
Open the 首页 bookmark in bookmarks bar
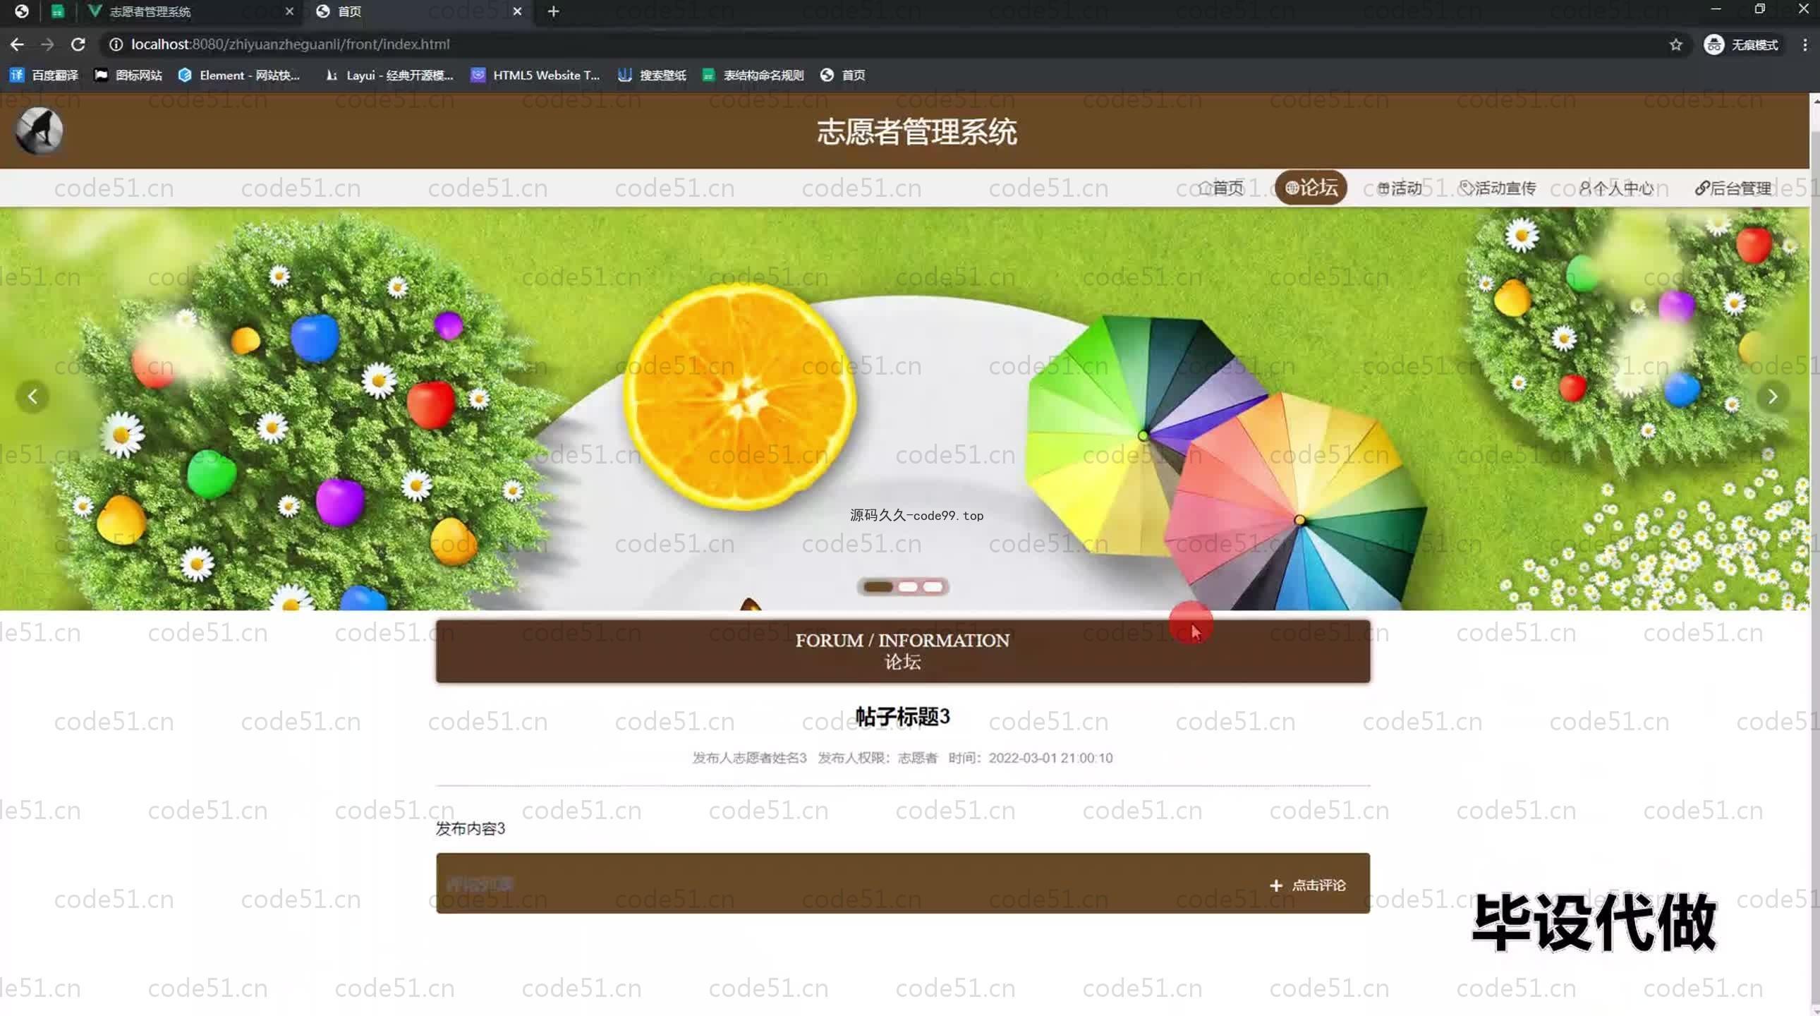[843, 75]
